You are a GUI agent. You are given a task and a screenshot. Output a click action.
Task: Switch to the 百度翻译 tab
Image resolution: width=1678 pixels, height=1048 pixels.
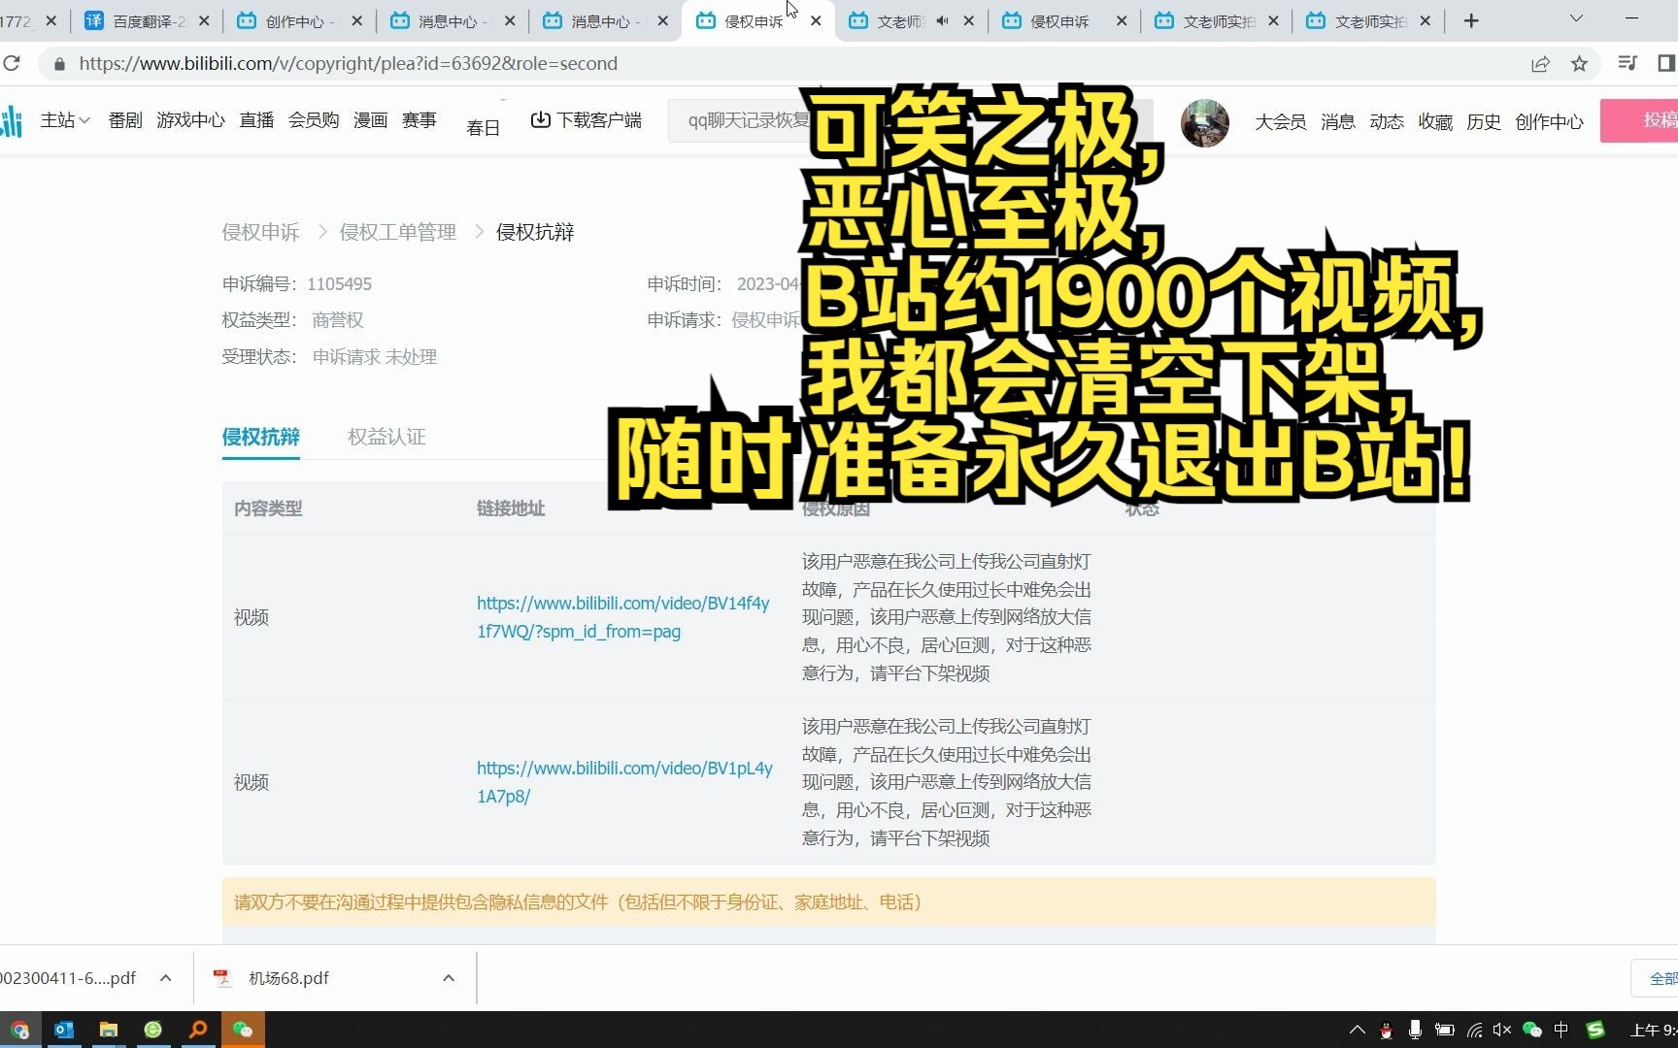coord(146,20)
